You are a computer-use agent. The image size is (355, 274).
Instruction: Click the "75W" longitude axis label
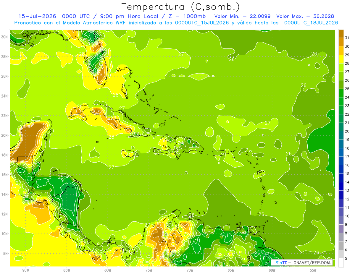[x=149, y=270]
